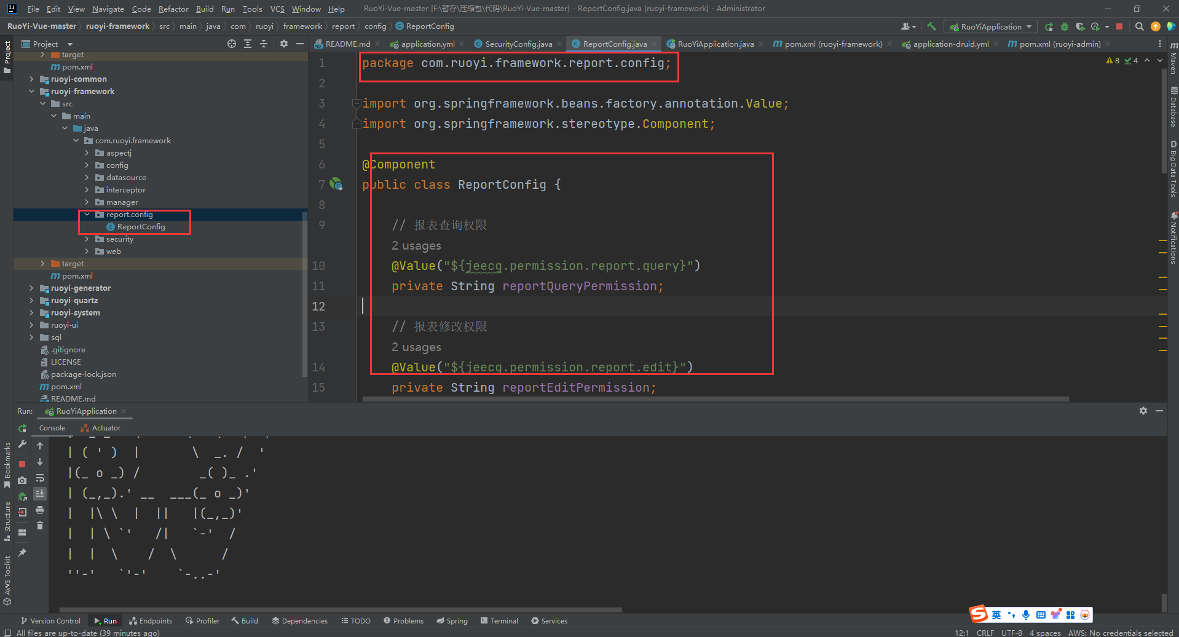1179x637 pixels.
Task: Stop the application using red square in top toolbar
Action: (x=1119, y=26)
